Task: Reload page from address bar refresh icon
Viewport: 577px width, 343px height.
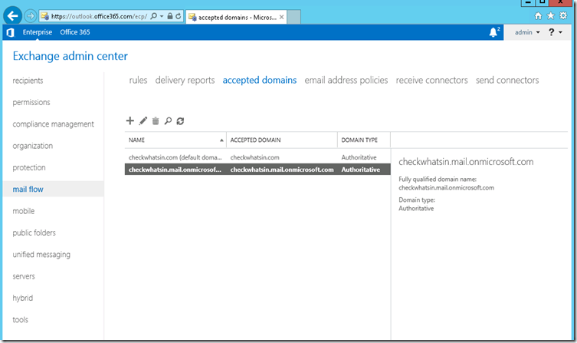Action: click(178, 16)
